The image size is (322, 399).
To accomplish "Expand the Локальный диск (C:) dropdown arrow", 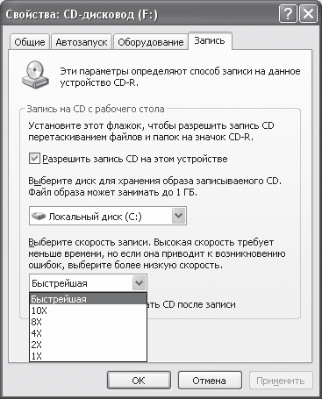I will pyautogui.click(x=178, y=216).
